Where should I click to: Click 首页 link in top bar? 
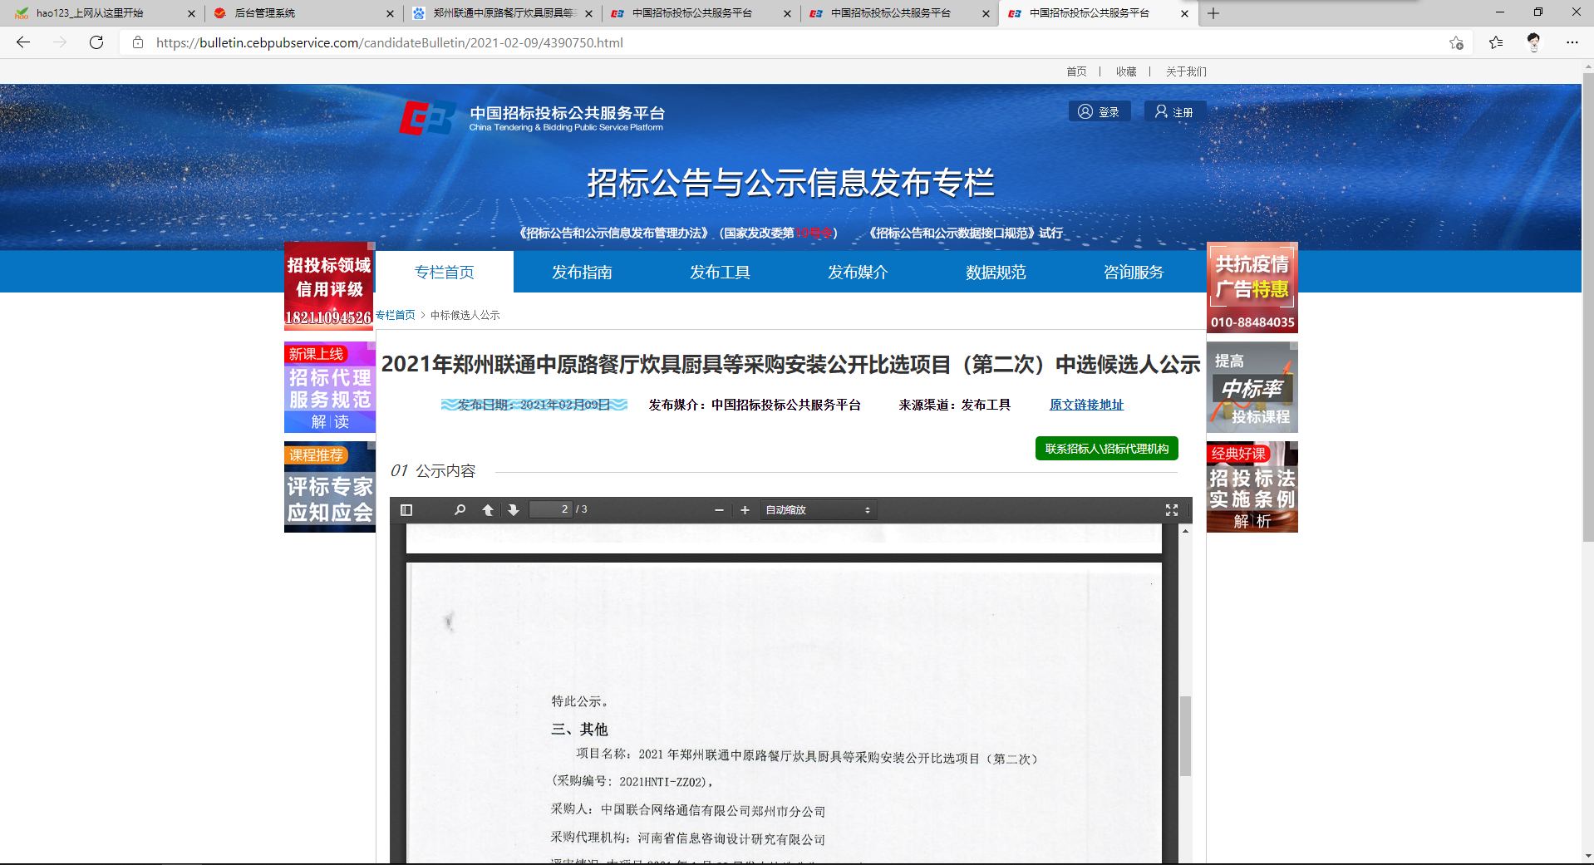[x=1076, y=71]
